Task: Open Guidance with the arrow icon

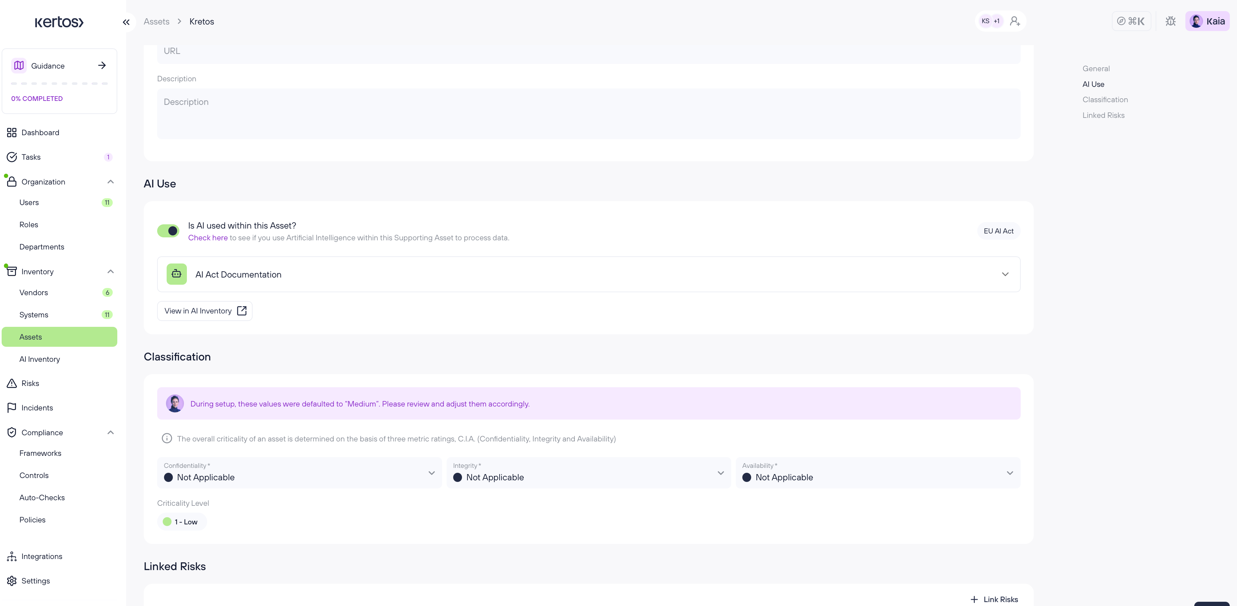Action: 102,65
